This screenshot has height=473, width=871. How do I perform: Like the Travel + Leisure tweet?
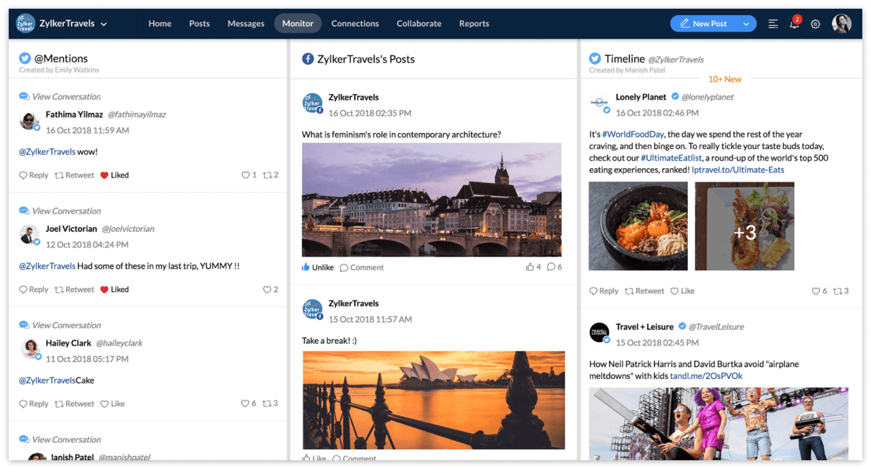coord(683,291)
